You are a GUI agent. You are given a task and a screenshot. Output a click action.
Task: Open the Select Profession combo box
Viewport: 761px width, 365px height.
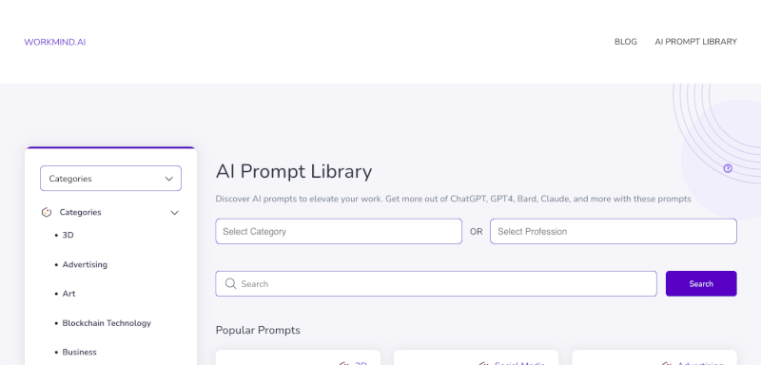(614, 231)
